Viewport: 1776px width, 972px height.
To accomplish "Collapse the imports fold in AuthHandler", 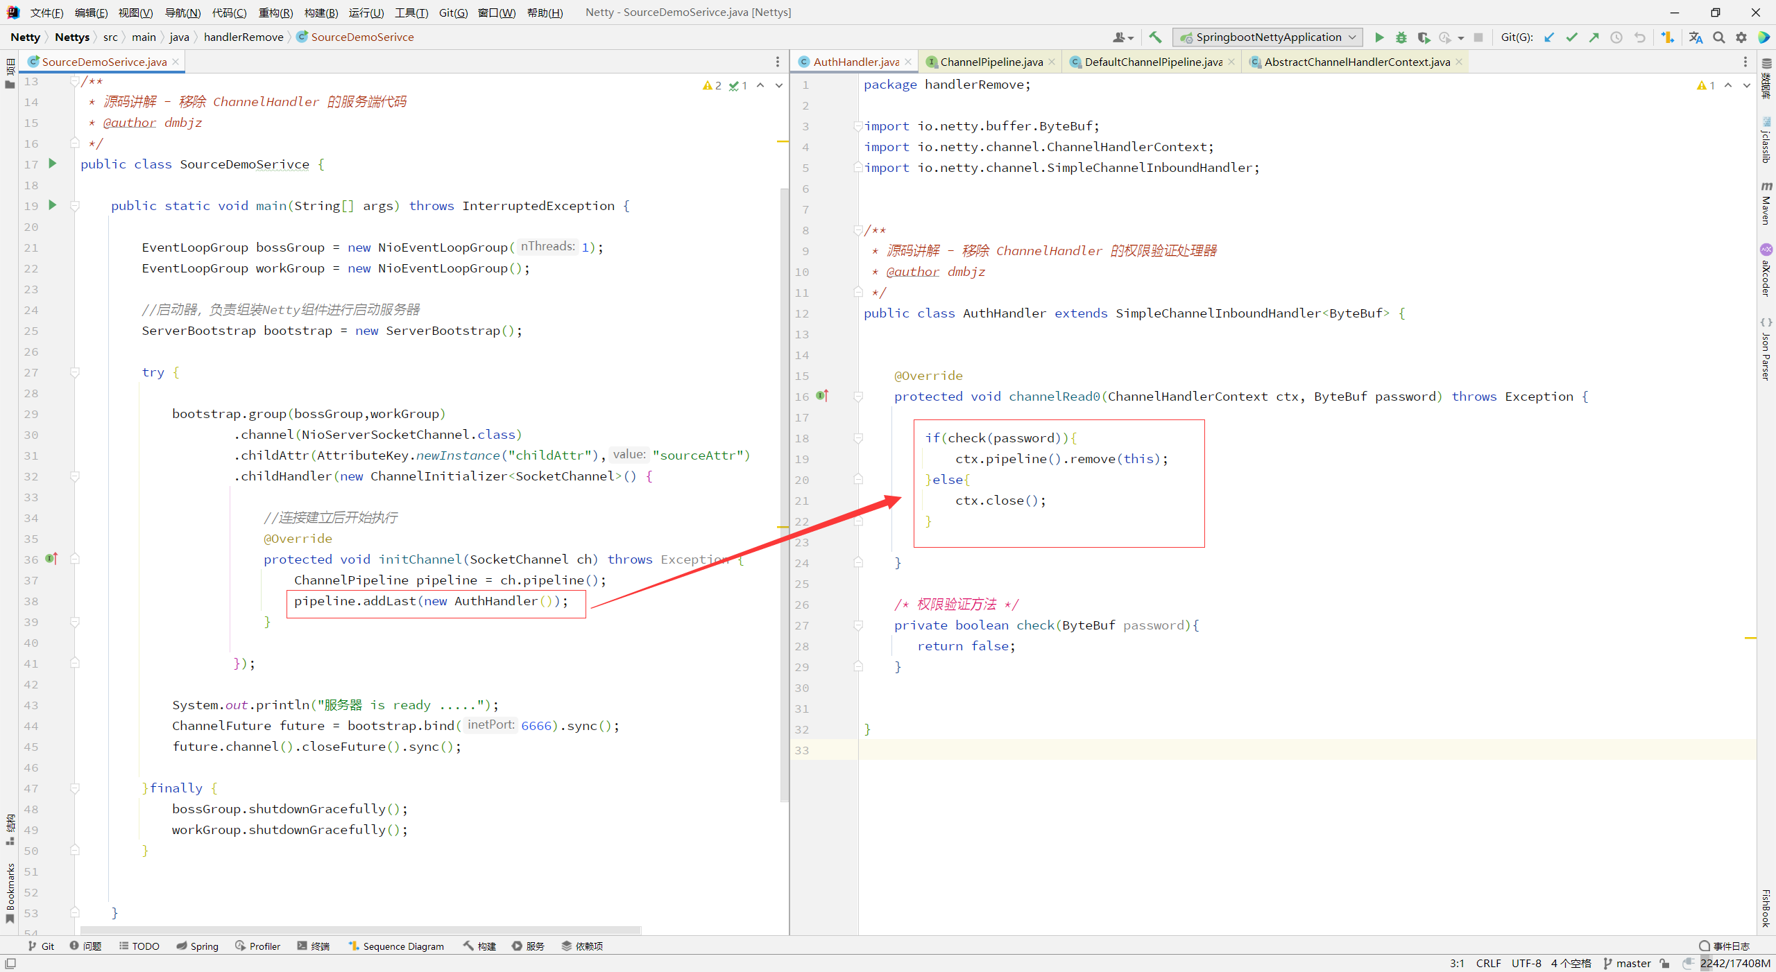I will pyautogui.click(x=858, y=126).
